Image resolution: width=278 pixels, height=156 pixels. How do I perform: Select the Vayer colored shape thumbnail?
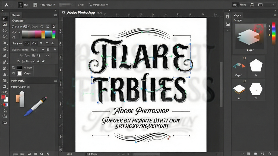(x=239, y=66)
